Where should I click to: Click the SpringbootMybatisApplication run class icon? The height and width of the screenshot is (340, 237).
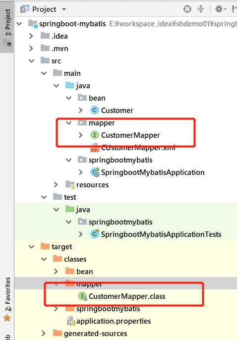coord(95,172)
